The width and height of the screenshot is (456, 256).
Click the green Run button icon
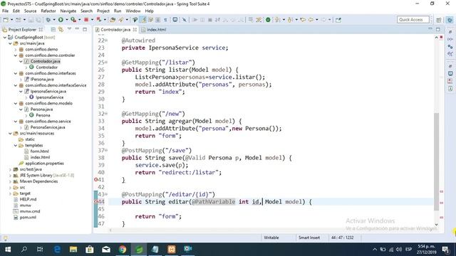tap(61, 20)
